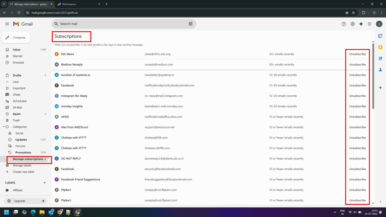Open Google Calendar in side panel
The width and height of the screenshot is (386, 217).
(x=380, y=36)
